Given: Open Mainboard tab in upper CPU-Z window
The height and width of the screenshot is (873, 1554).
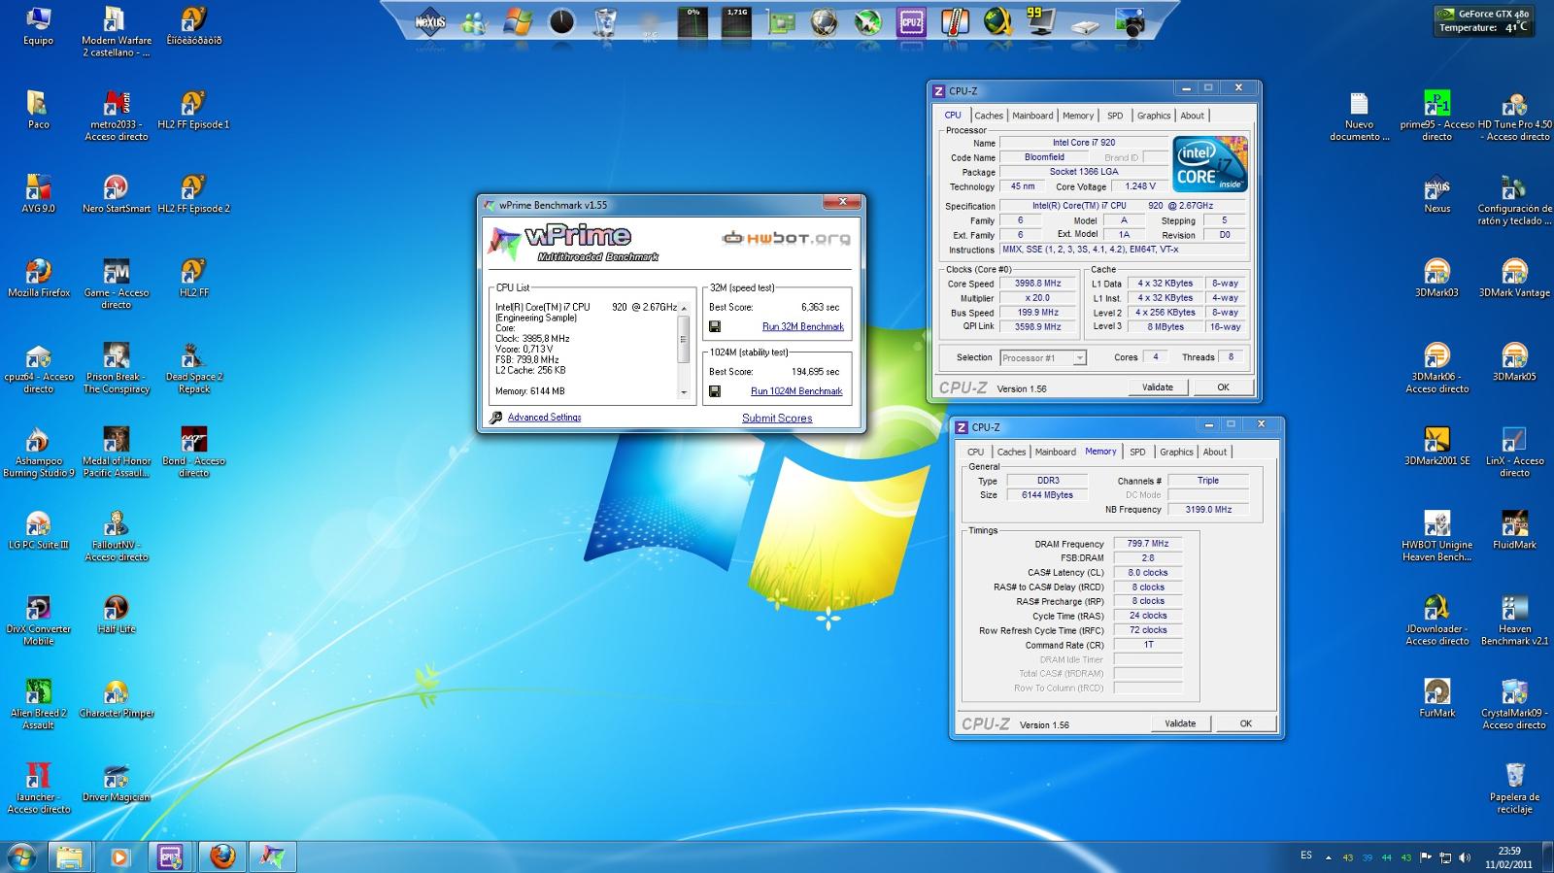Looking at the screenshot, I should click(1032, 116).
